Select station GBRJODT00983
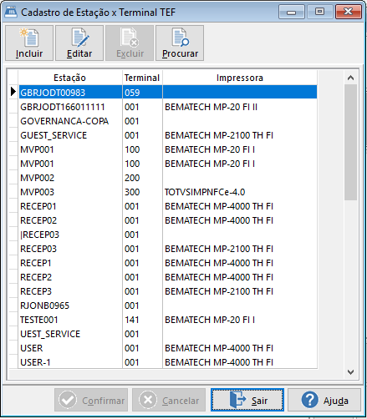The image size is (367, 419). point(70,93)
